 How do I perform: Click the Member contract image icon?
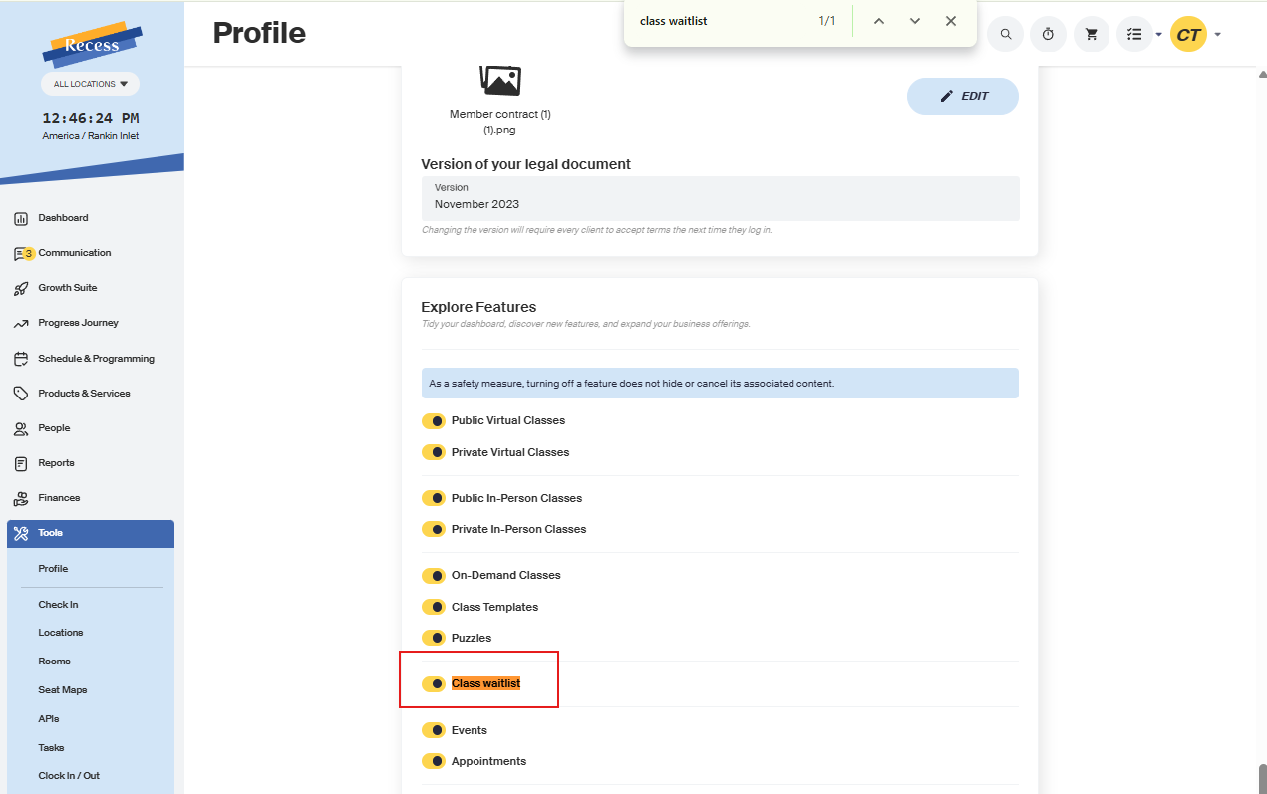pos(500,80)
